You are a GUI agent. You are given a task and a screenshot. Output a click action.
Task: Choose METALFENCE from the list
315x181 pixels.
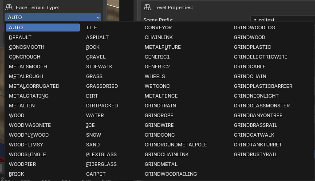(161, 96)
